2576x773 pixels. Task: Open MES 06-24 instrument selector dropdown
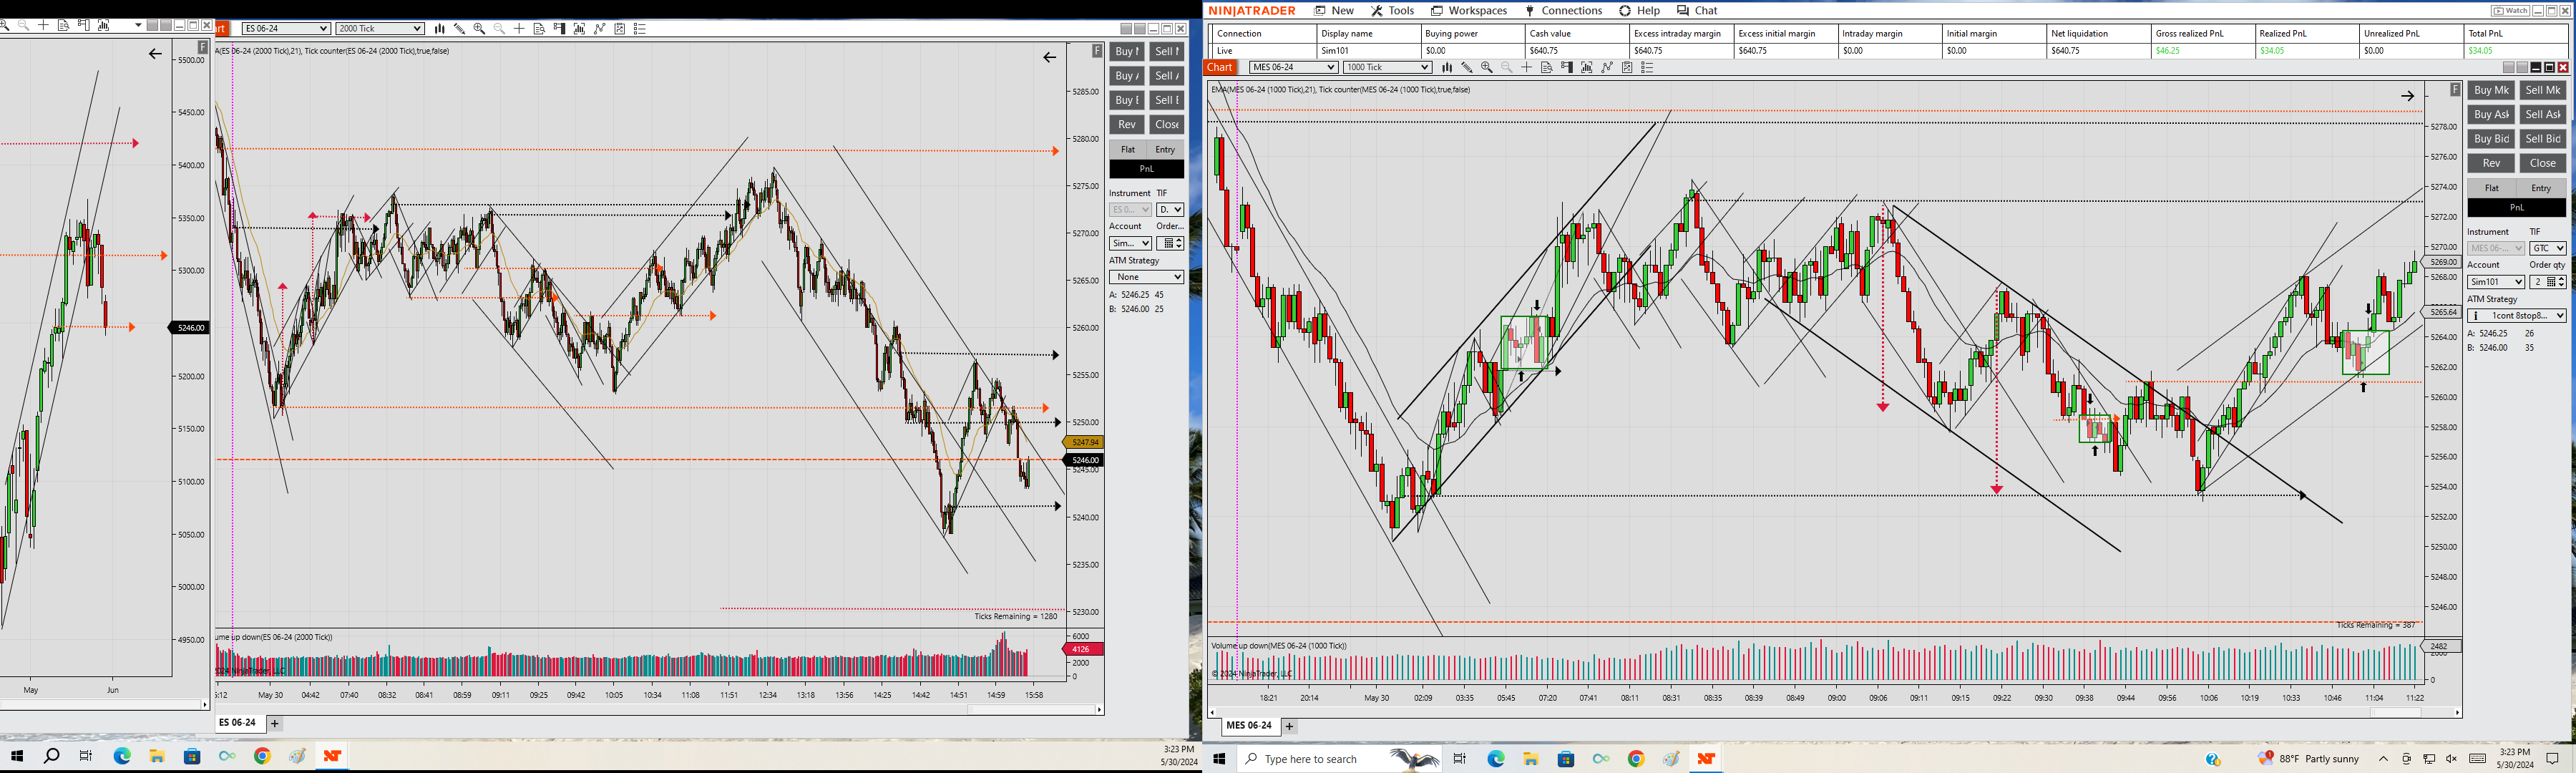click(x=1293, y=68)
